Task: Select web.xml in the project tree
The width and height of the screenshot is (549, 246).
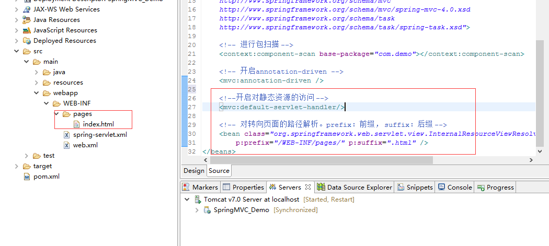Action: pos(85,145)
